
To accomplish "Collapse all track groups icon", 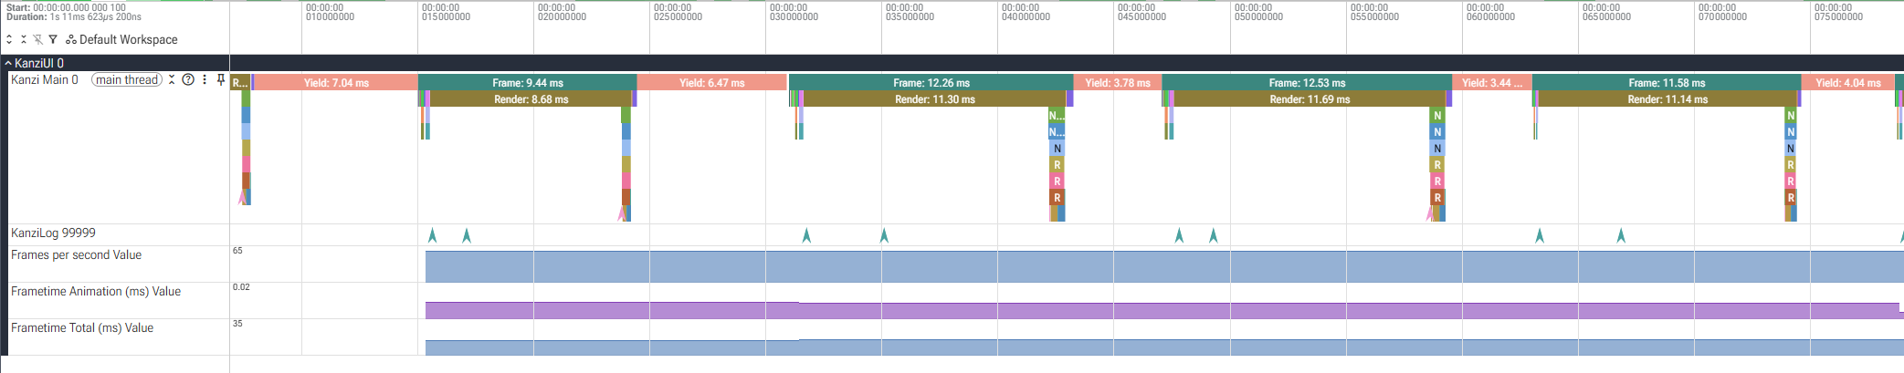I will (x=24, y=39).
